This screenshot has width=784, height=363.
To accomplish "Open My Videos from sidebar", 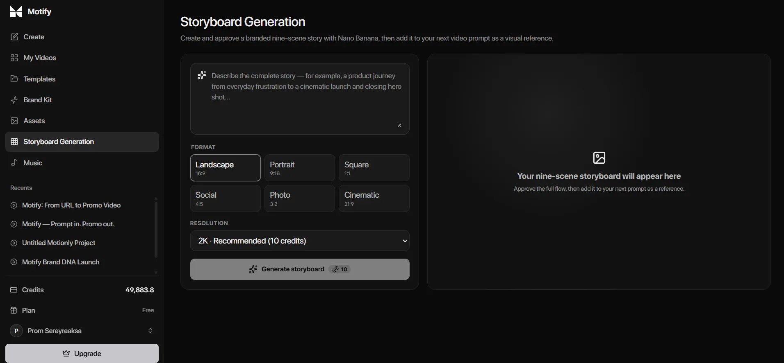I will click(x=82, y=58).
